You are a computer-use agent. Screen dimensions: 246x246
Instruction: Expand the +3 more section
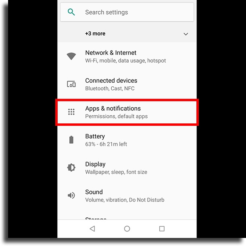pos(127,34)
